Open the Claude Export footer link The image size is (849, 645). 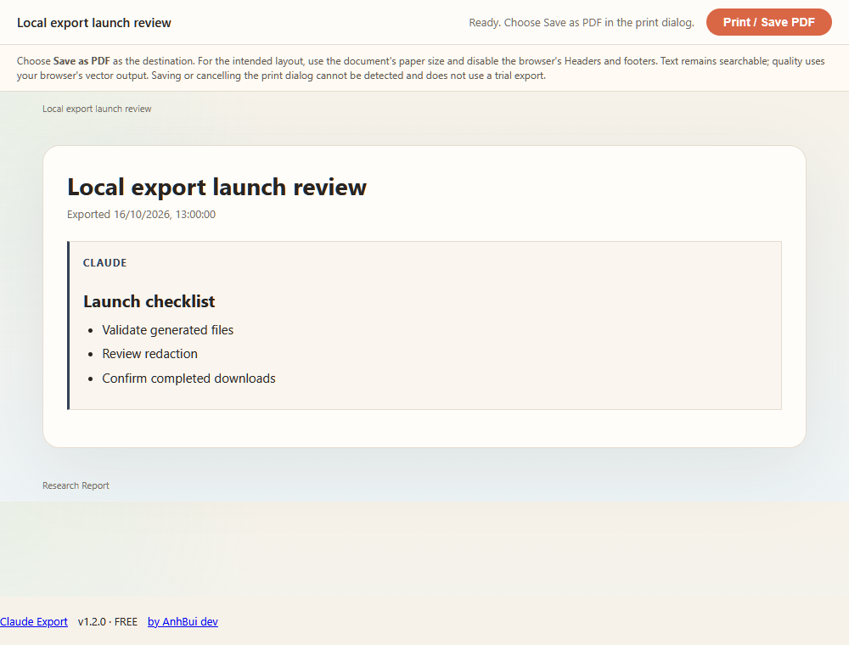pyautogui.click(x=34, y=622)
